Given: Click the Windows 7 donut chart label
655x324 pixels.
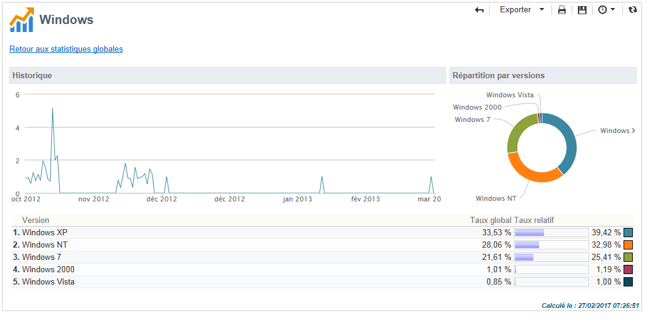Looking at the screenshot, I should click(x=472, y=119).
